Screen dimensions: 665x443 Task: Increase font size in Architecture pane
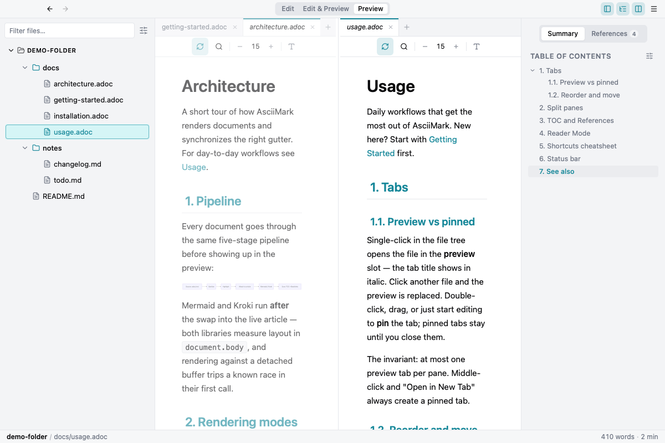point(271,47)
